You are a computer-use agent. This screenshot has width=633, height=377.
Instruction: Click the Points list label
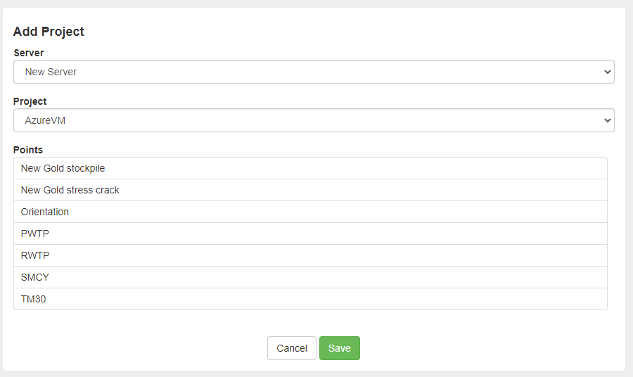28,150
